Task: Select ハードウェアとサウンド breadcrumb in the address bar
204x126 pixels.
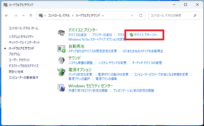Action: [x=88, y=16]
